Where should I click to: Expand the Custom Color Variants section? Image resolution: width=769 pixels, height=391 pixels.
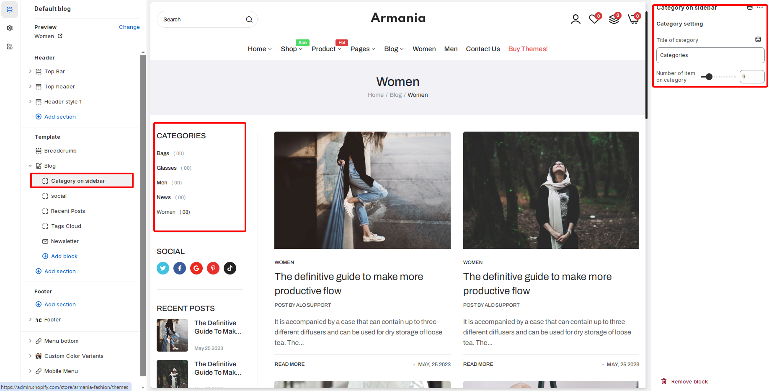[30, 356]
